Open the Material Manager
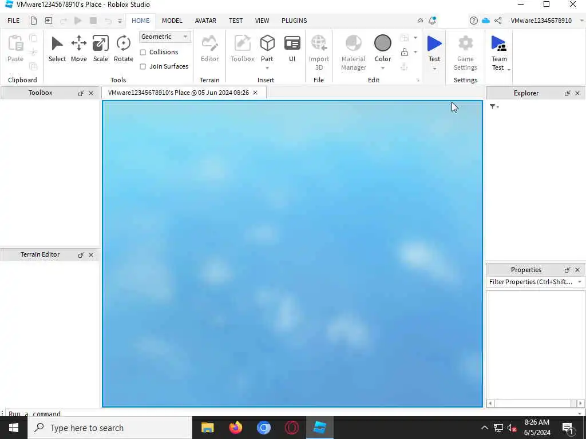The height and width of the screenshot is (439, 586). (354, 53)
